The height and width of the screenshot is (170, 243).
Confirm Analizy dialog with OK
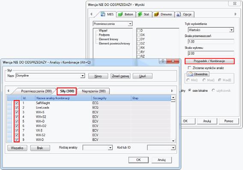pyautogui.click(x=138, y=160)
